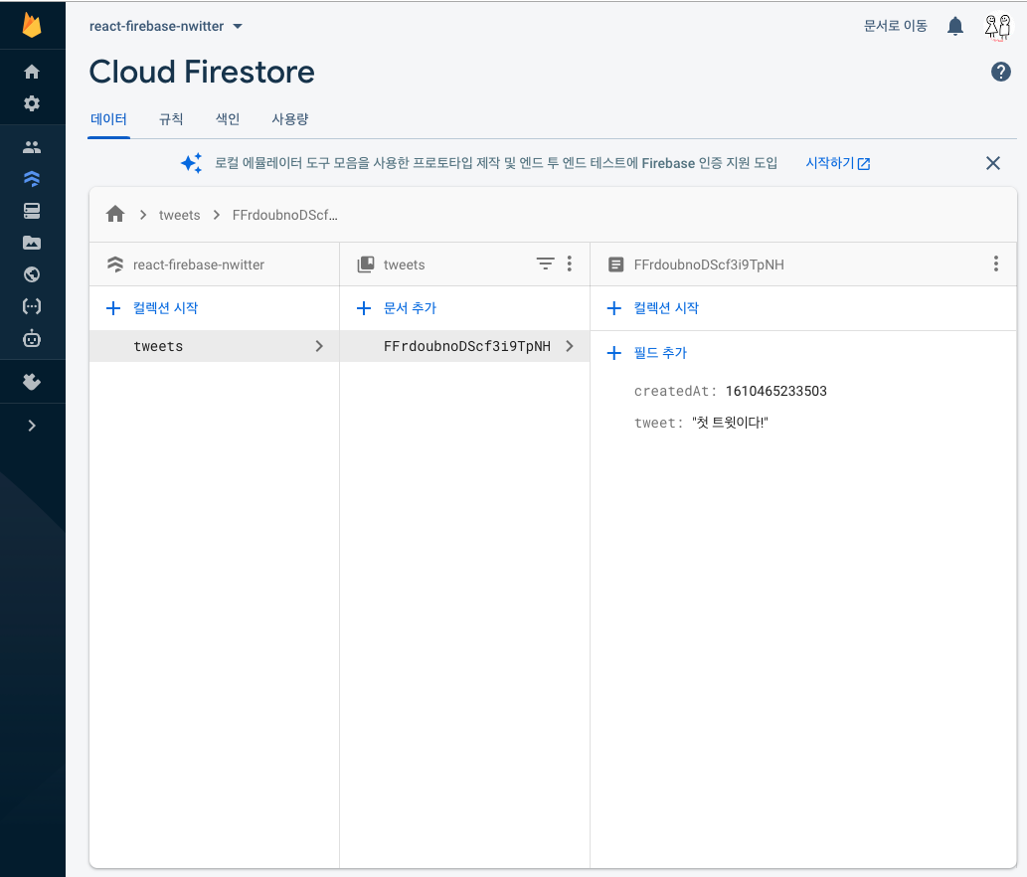This screenshot has height=877, width=1027.
Task: Open the react-firebase-nwitter project dropdown
Action: [x=166, y=26]
